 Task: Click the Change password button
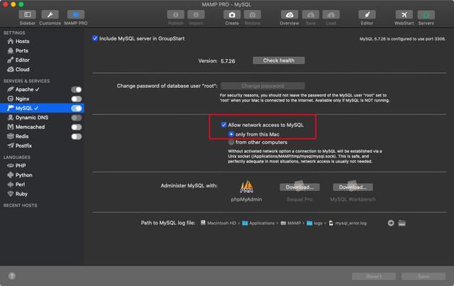(262, 86)
